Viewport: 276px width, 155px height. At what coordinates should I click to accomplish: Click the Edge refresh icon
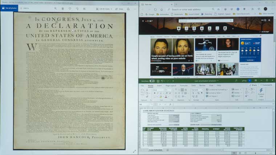pos(155,9)
